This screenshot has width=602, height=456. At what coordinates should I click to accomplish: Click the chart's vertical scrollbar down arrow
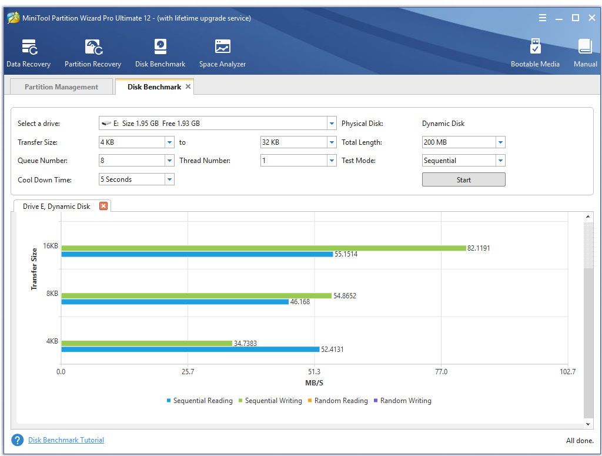click(x=588, y=424)
